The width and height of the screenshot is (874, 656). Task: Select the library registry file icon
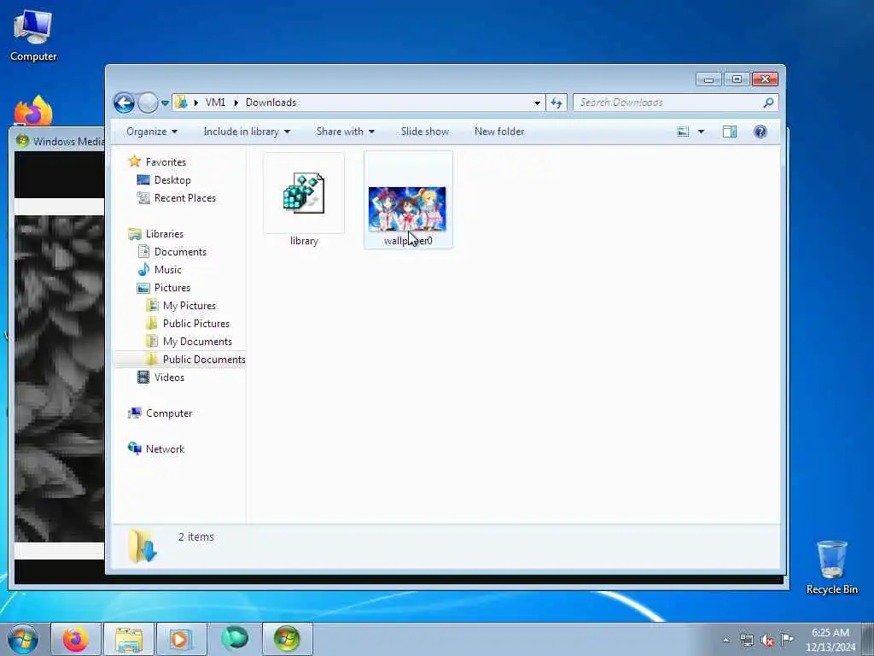click(304, 193)
